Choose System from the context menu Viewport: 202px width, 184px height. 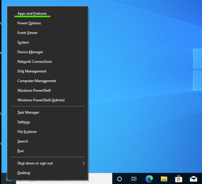tap(48, 43)
